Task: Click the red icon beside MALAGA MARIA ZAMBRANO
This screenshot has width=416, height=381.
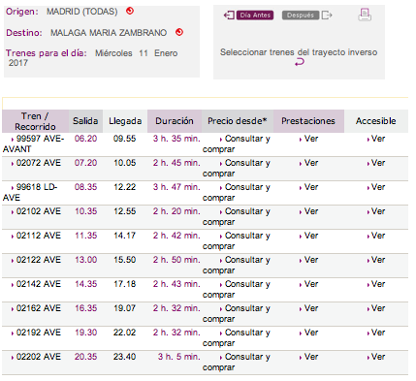Action: [179, 32]
